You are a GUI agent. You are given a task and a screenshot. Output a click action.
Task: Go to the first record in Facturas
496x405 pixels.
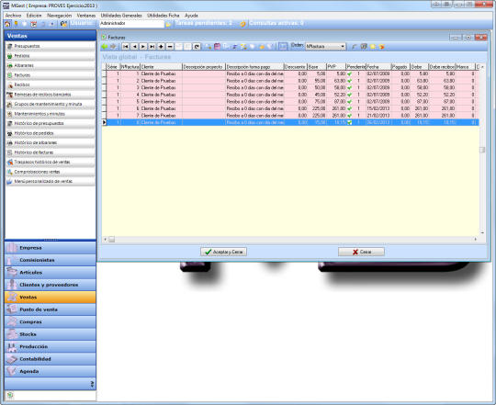pos(126,47)
